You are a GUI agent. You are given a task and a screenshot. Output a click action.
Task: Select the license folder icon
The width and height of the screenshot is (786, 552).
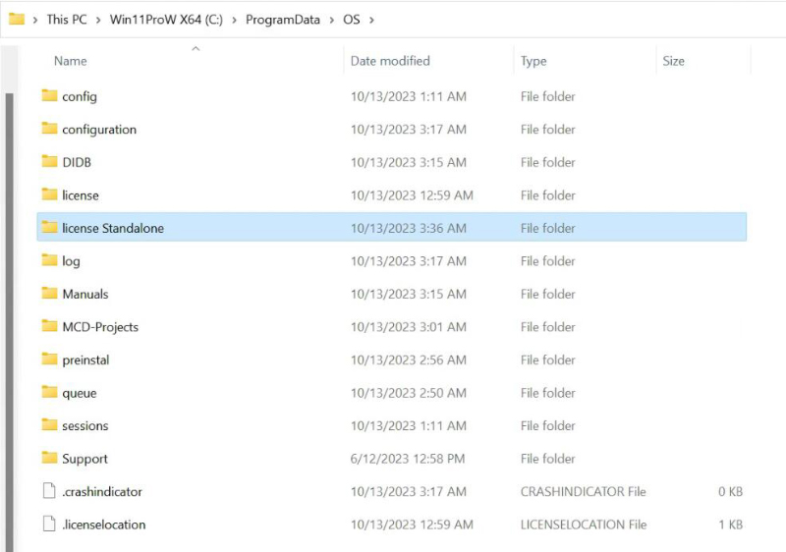pyautogui.click(x=49, y=193)
